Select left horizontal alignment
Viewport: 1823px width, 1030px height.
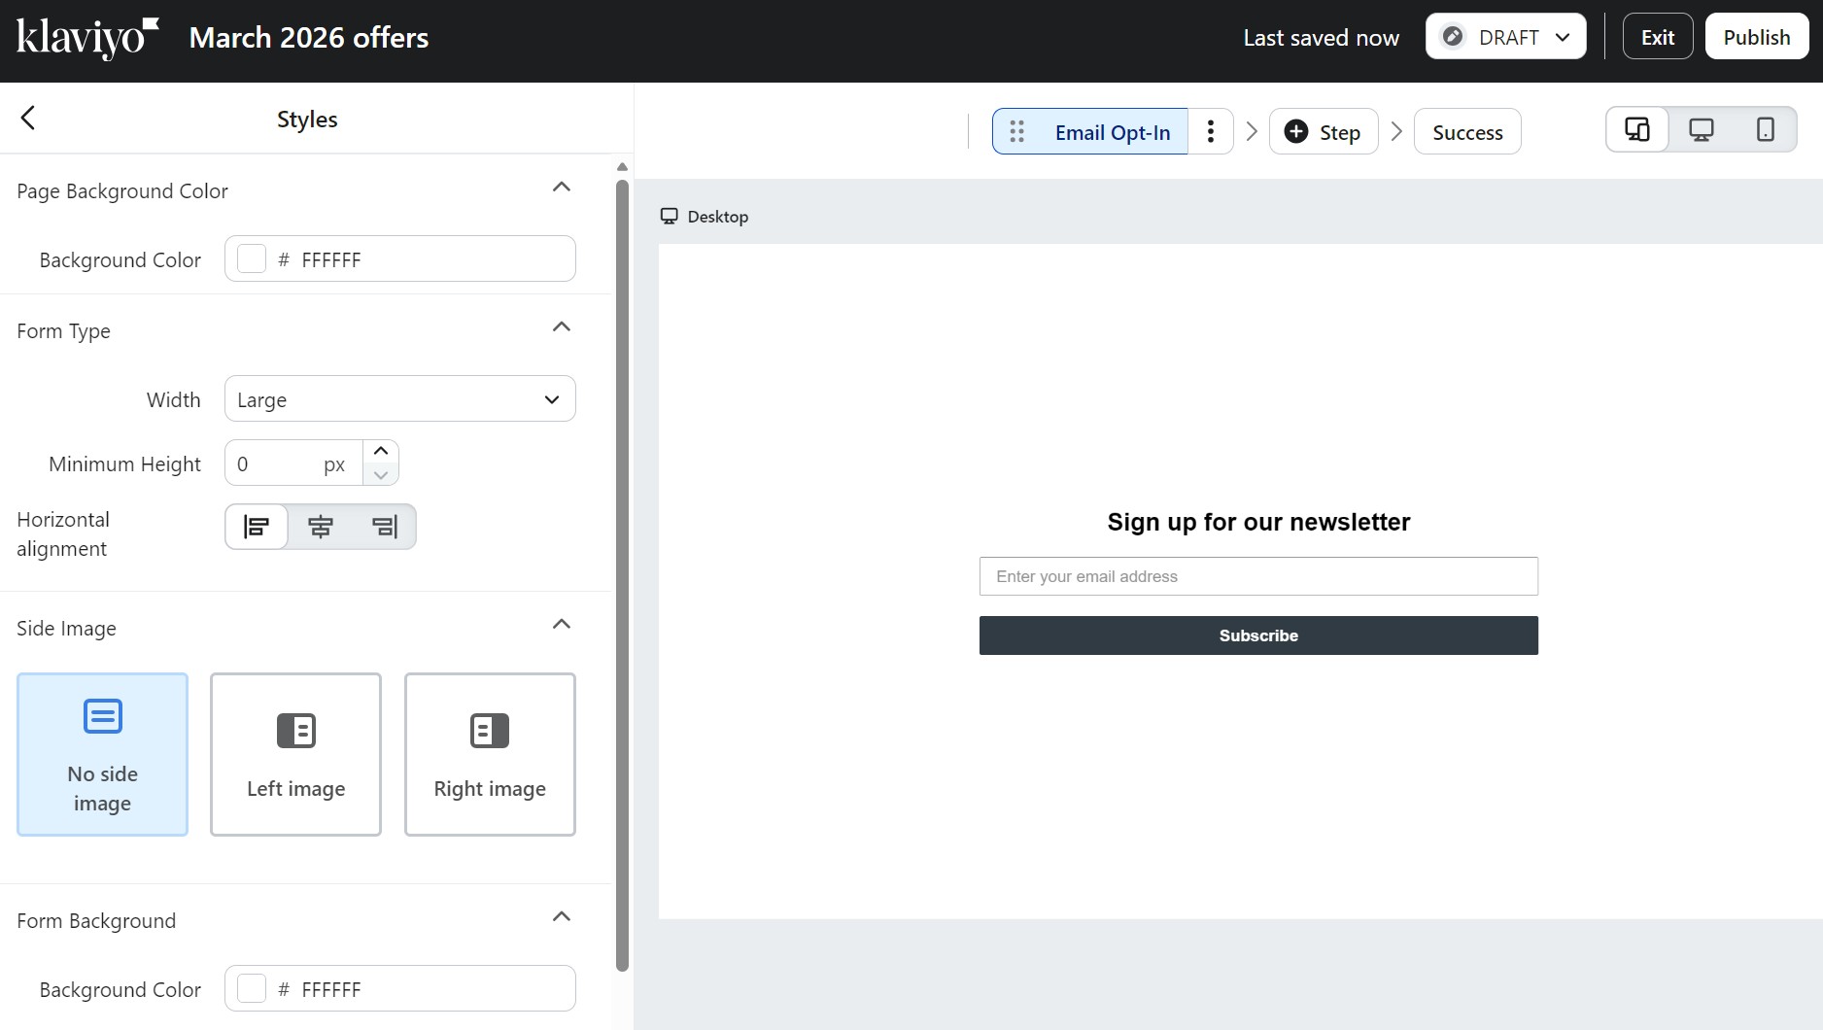coord(256,526)
